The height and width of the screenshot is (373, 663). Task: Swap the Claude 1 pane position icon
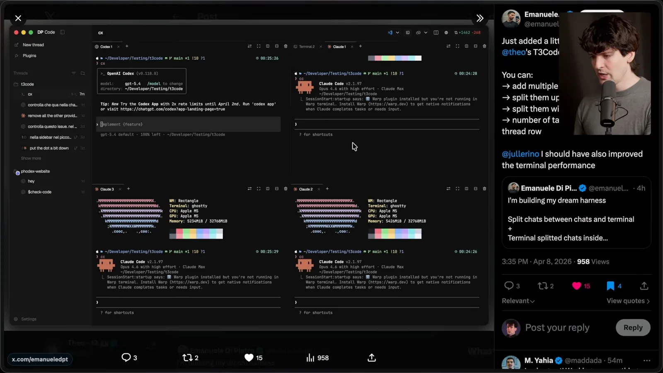(x=448, y=46)
